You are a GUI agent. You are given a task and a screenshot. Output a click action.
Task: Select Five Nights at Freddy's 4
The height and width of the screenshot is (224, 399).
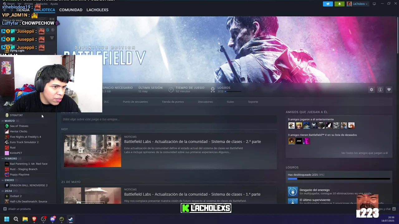[25, 137]
